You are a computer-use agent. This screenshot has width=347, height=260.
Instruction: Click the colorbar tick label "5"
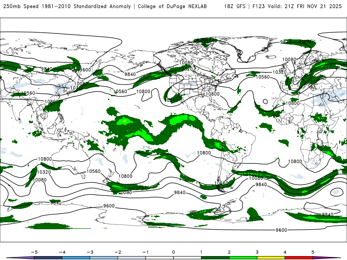[x=313, y=252]
